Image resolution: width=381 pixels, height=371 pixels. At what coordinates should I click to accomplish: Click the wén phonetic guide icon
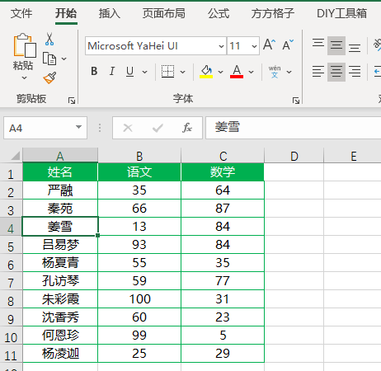(x=275, y=72)
